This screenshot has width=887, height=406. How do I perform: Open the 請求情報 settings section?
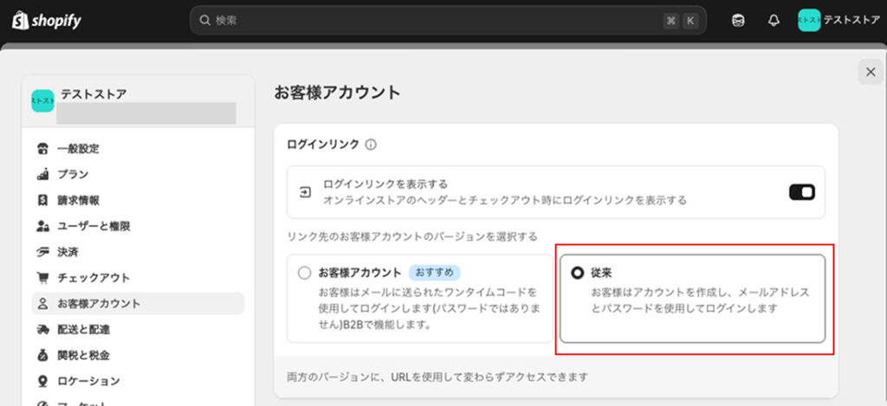point(78,200)
